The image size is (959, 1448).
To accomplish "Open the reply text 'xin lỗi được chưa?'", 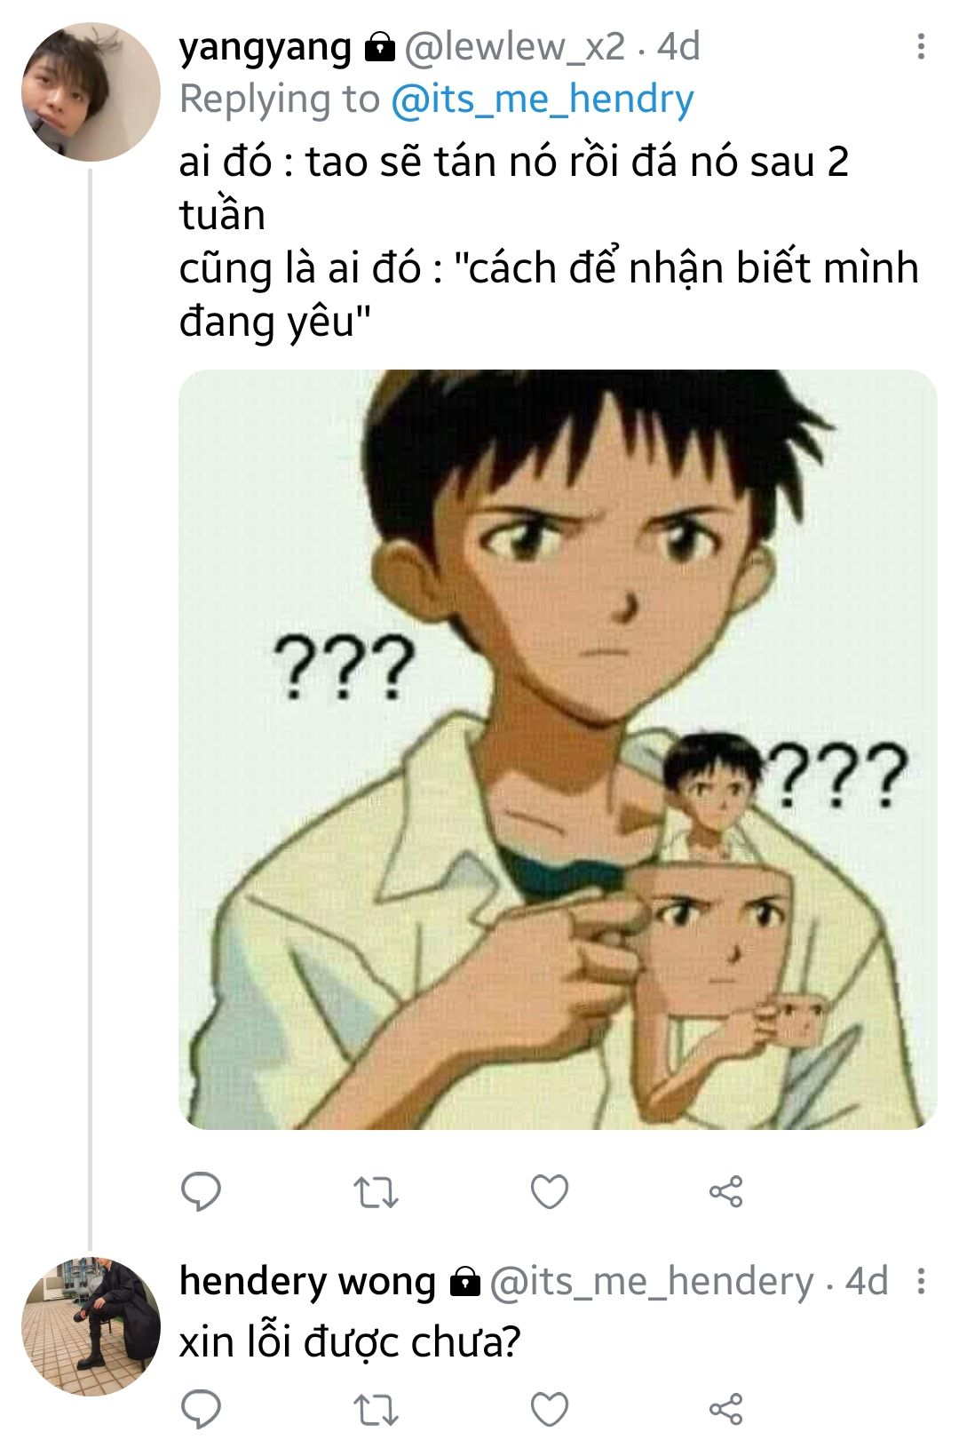I will point(350,1342).
